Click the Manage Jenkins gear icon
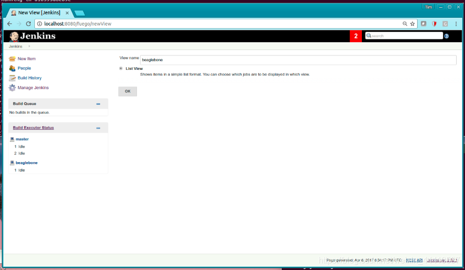465x270 pixels. 12,88
